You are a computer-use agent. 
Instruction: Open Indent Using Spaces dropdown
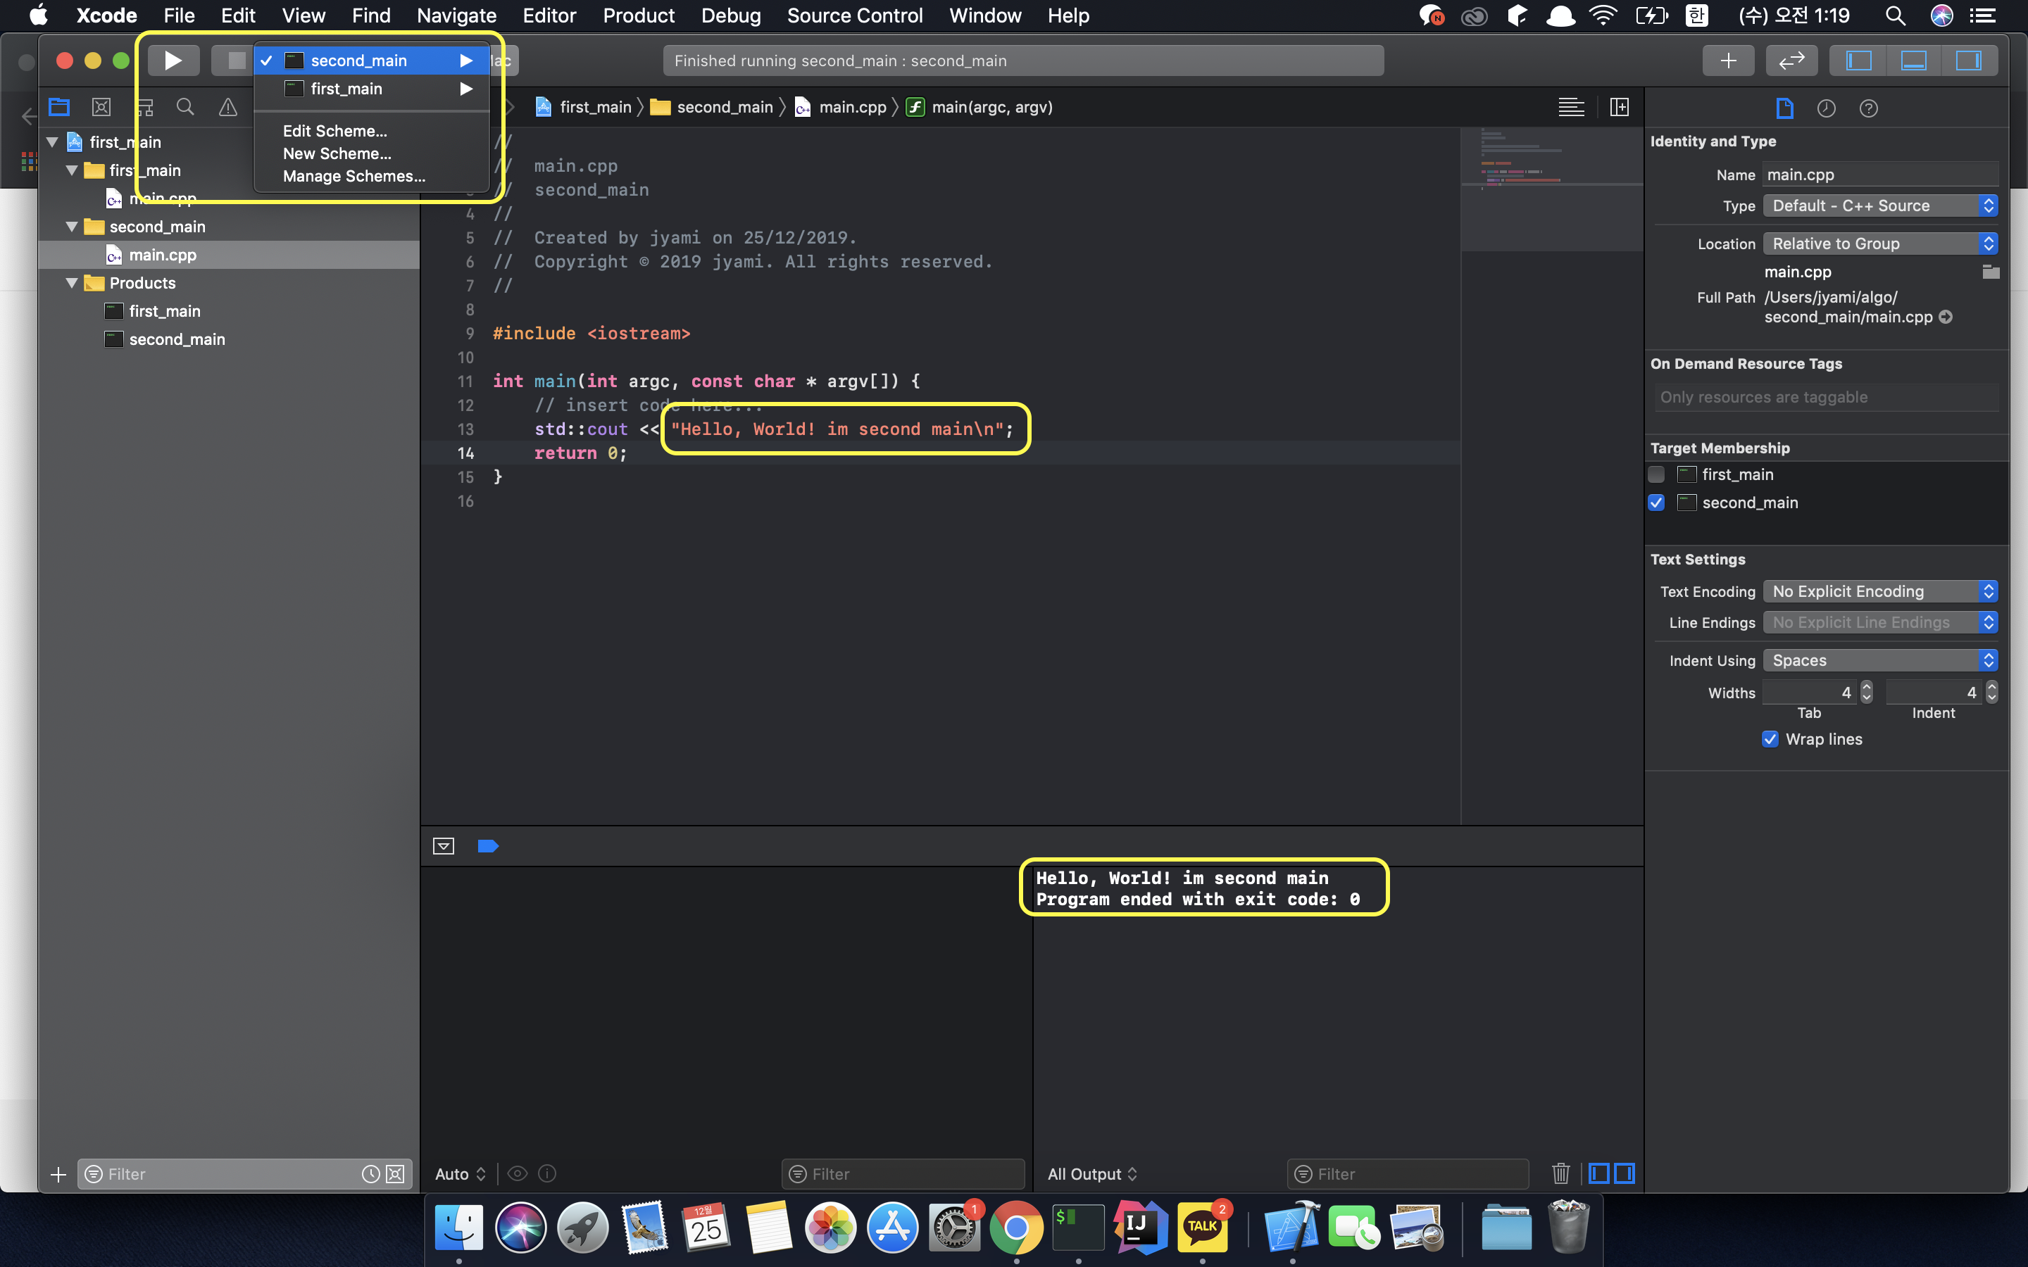coord(1879,660)
